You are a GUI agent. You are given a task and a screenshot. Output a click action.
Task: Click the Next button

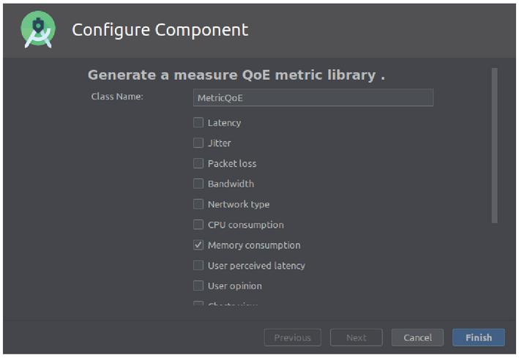[x=356, y=338]
